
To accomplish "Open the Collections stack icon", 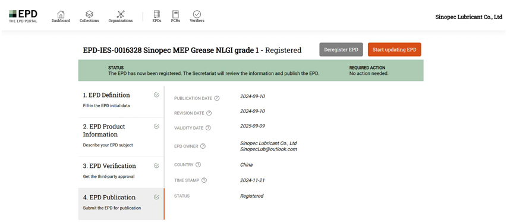I will [x=89, y=14].
